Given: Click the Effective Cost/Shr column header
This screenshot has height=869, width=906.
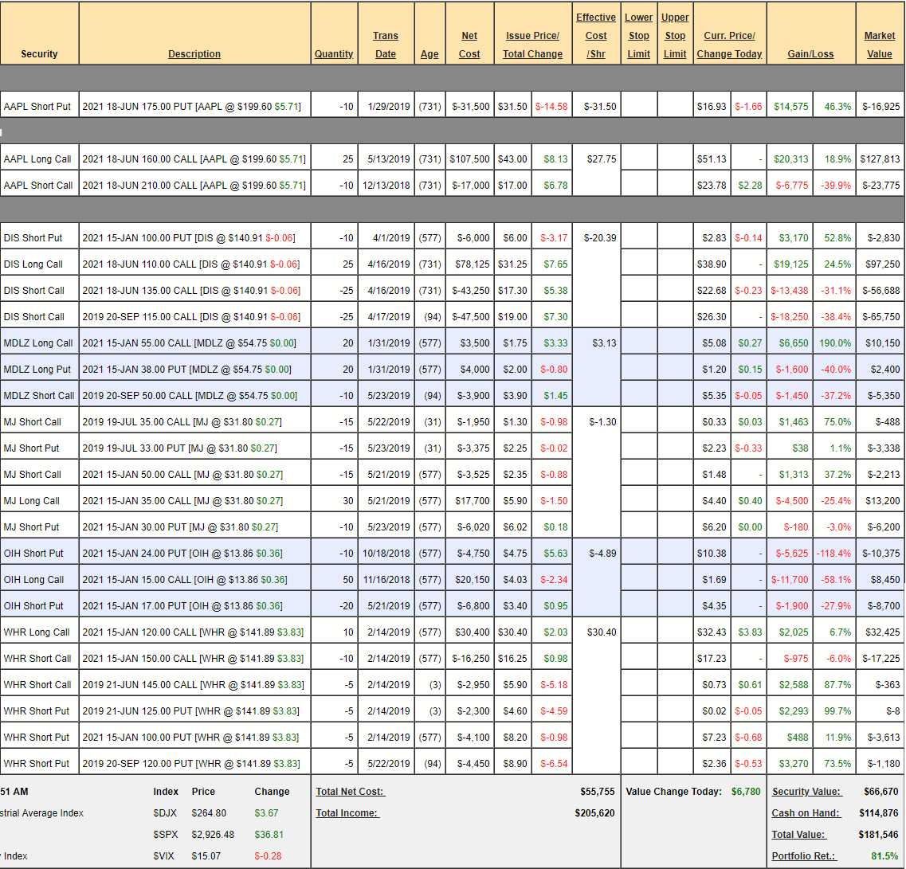Looking at the screenshot, I should coord(596,36).
